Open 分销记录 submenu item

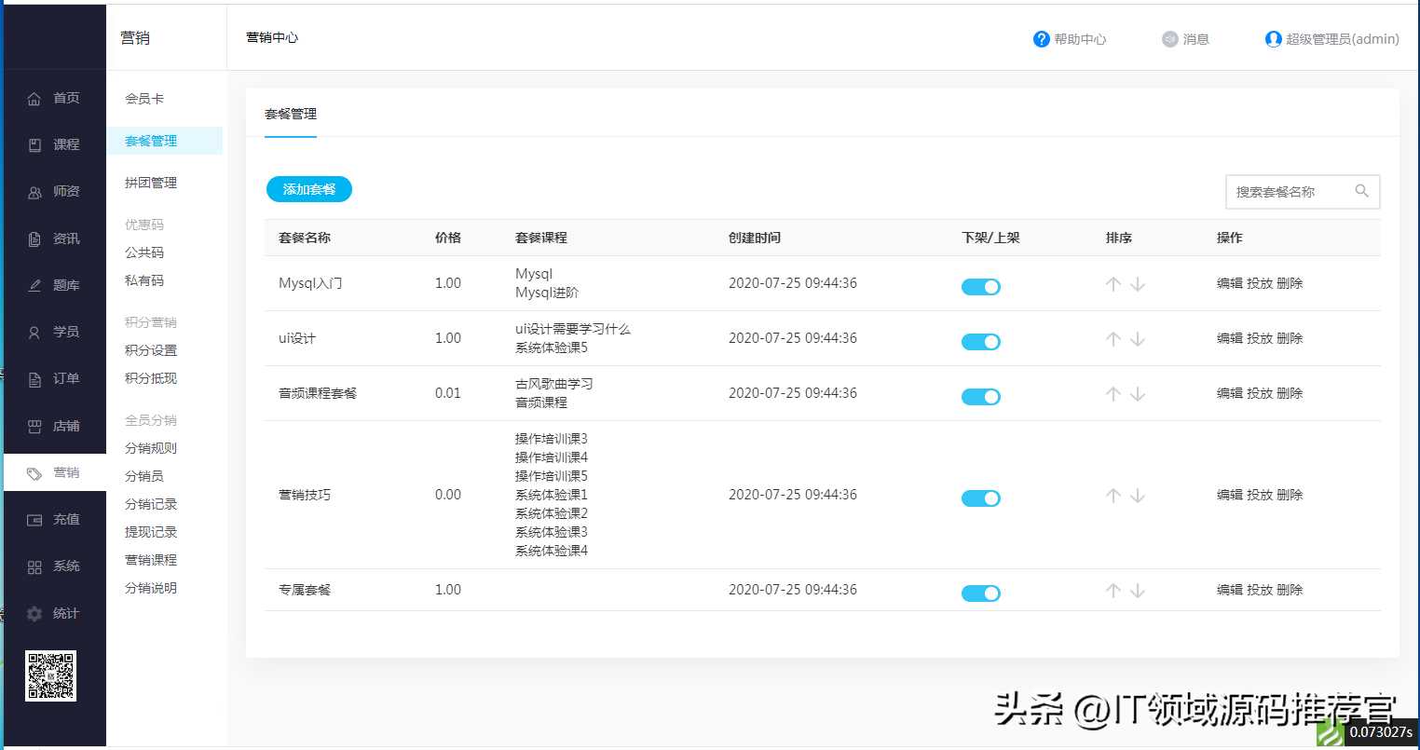coord(151,504)
